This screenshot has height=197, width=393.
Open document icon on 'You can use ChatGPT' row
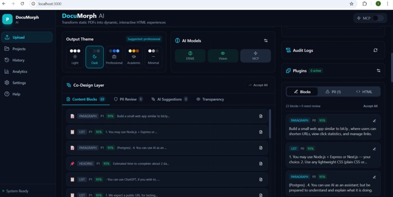pyautogui.click(x=261, y=179)
